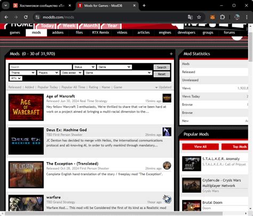This screenshot has height=216, width=253.
Task: Open the warfare mod game icon
Action: tap(167, 199)
